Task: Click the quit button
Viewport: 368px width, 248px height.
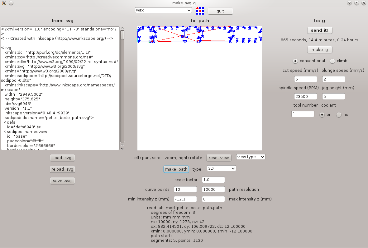Action: pyautogui.click(x=220, y=11)
